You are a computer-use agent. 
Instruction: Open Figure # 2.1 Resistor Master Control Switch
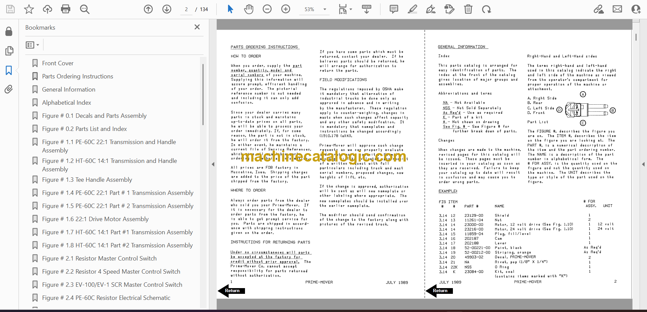[99, 258]
